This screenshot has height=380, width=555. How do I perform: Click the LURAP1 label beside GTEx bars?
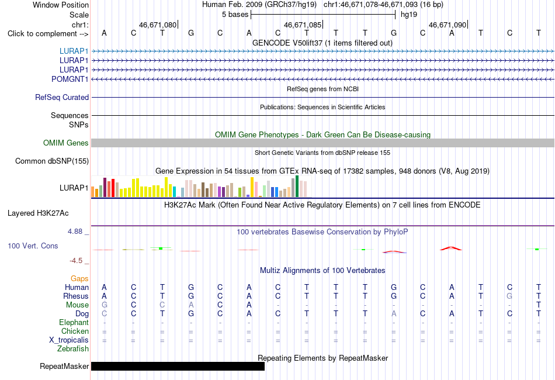(x=74, y=188)
